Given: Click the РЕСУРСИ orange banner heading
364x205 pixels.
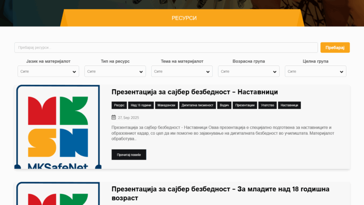Looking at the screenshot, I should (x=184, y=18).
